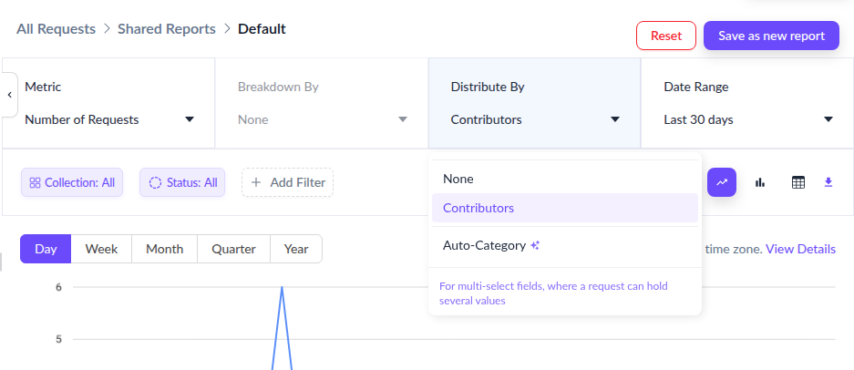The height and width of the screenshot is (370, 854).
Task: Select None in Distribute By menu
Action: (x=565, y=179)
